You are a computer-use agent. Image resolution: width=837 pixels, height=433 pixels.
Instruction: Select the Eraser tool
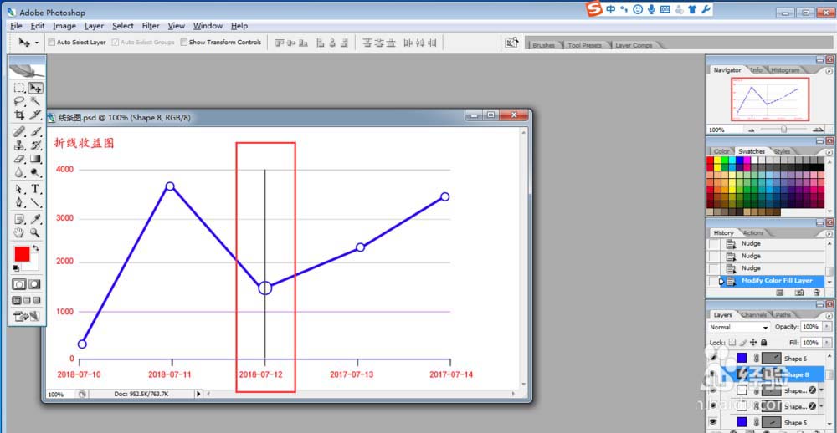(x=19, y=159)
